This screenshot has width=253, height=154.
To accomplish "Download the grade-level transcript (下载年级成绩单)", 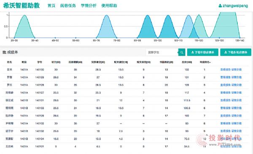I will point(203,52).
